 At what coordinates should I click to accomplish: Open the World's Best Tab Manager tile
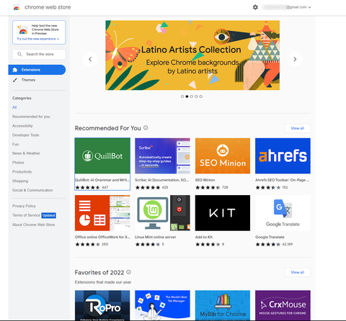162,305
